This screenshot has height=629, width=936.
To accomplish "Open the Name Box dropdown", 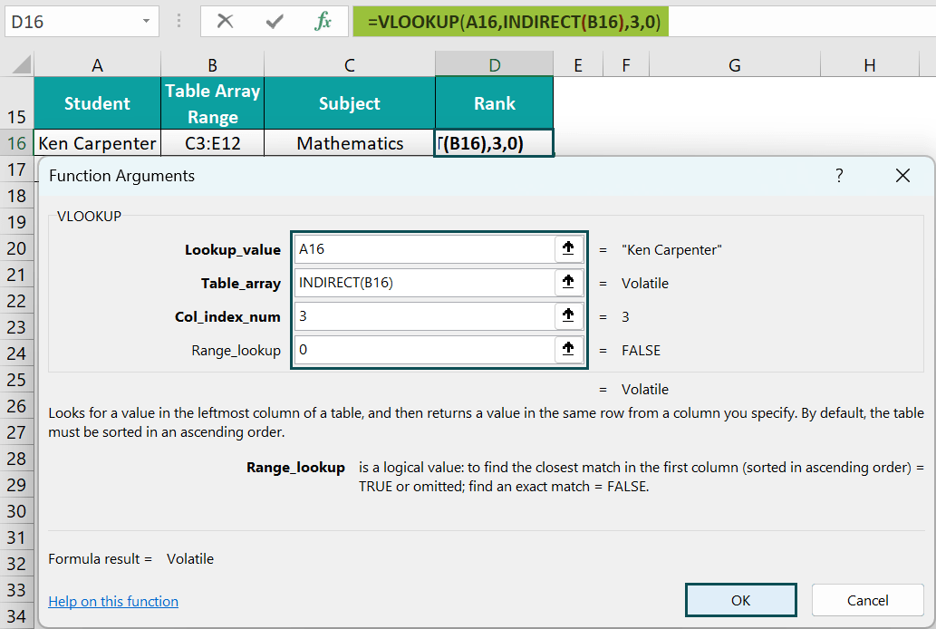I will click(149, 20).
